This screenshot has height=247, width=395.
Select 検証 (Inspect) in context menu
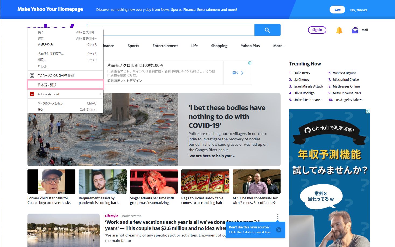coord(65,110)
